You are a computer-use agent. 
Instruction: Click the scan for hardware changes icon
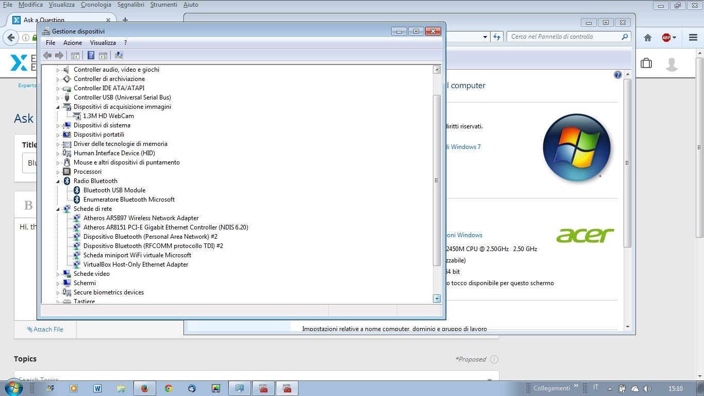119,56
